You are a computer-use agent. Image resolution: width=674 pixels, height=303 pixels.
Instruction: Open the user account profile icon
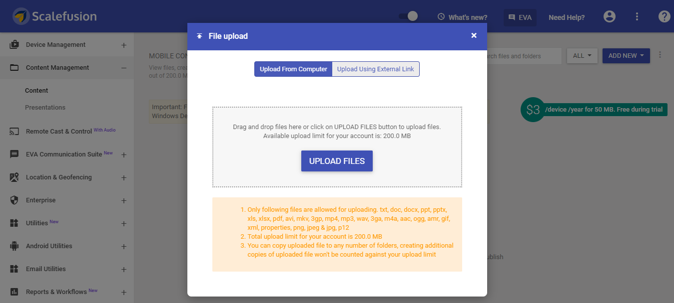[x=609, y=16]
